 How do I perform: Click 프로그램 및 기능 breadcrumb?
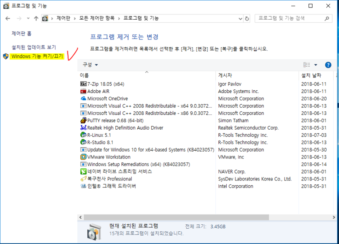pyautogui.click(x=141, y=18)
